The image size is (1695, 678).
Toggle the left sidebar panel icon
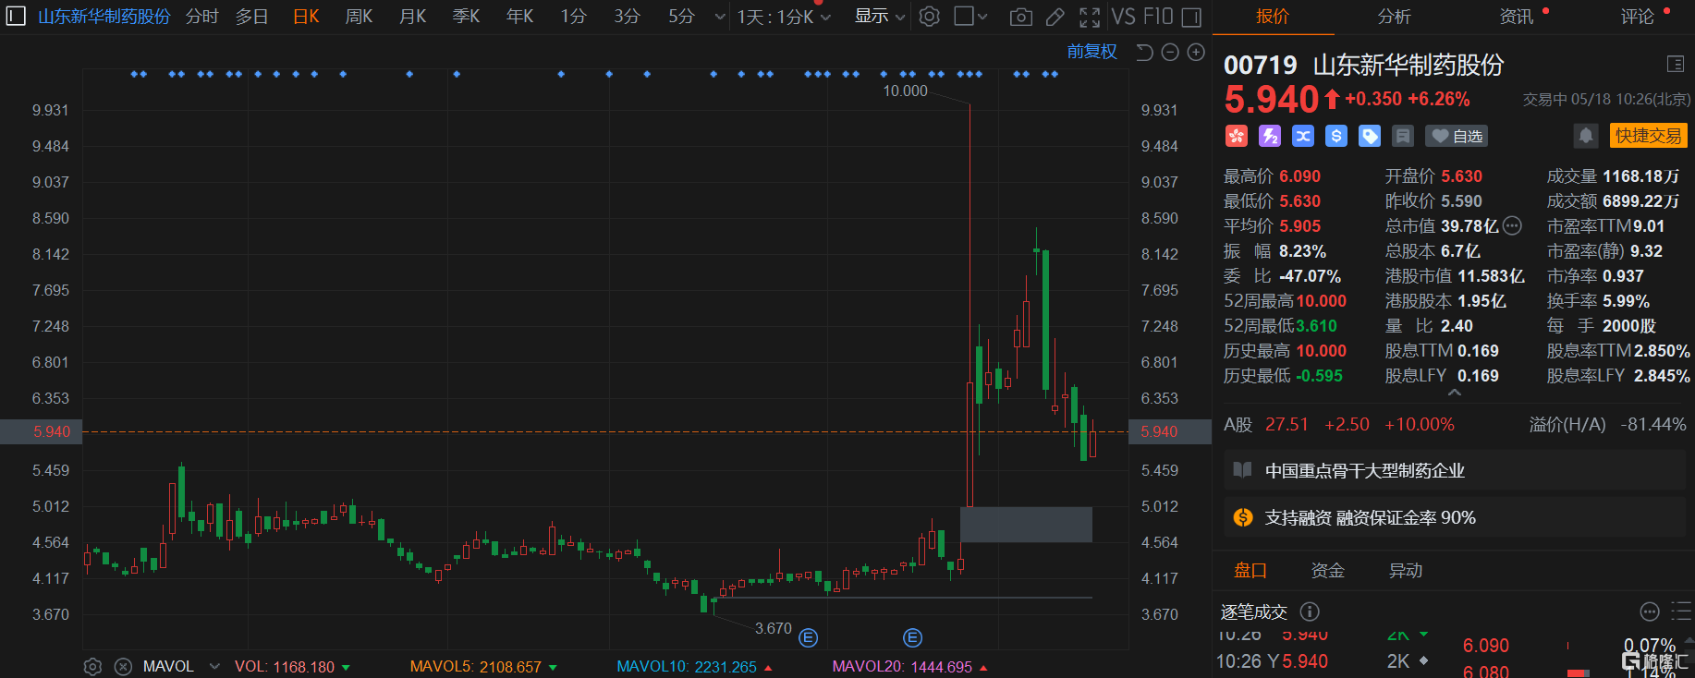(x=16, y=17)
